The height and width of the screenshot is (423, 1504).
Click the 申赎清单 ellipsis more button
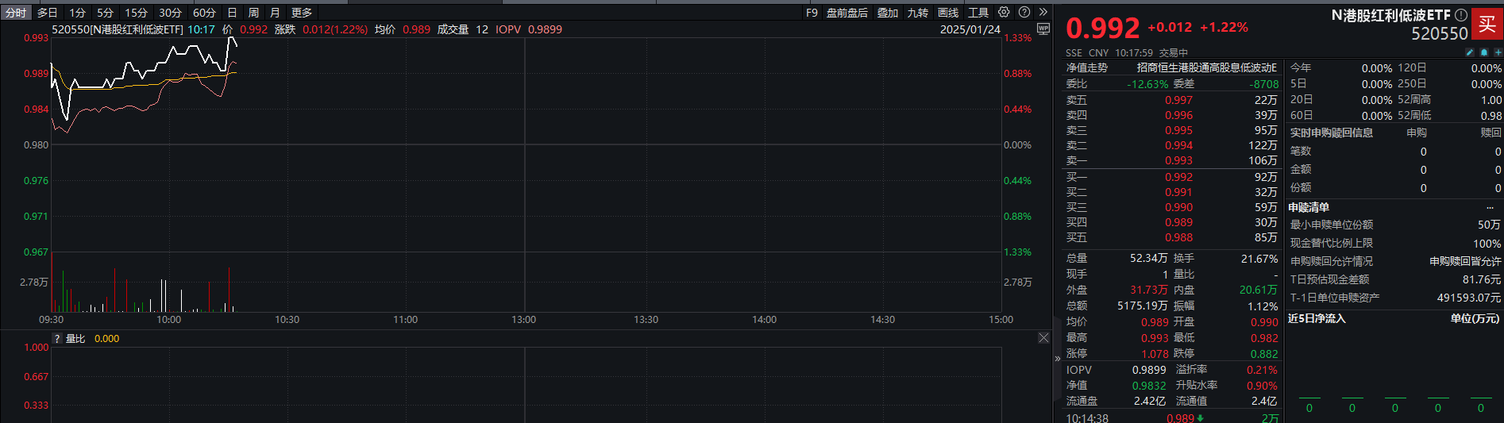1490,207
